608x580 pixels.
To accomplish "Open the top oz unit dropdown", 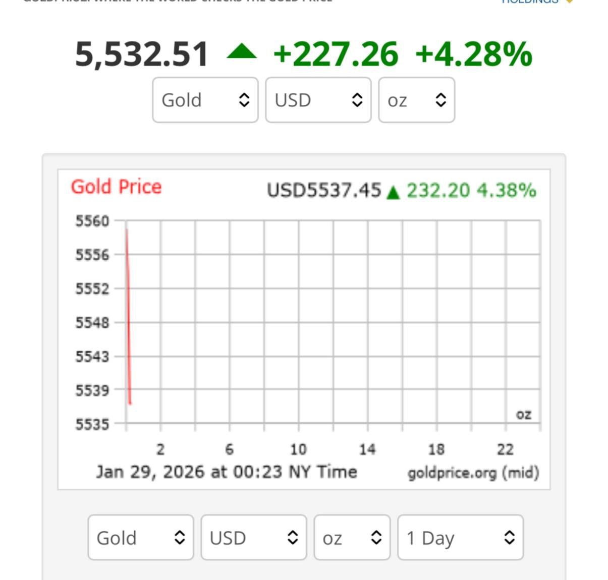I will 416,100.
